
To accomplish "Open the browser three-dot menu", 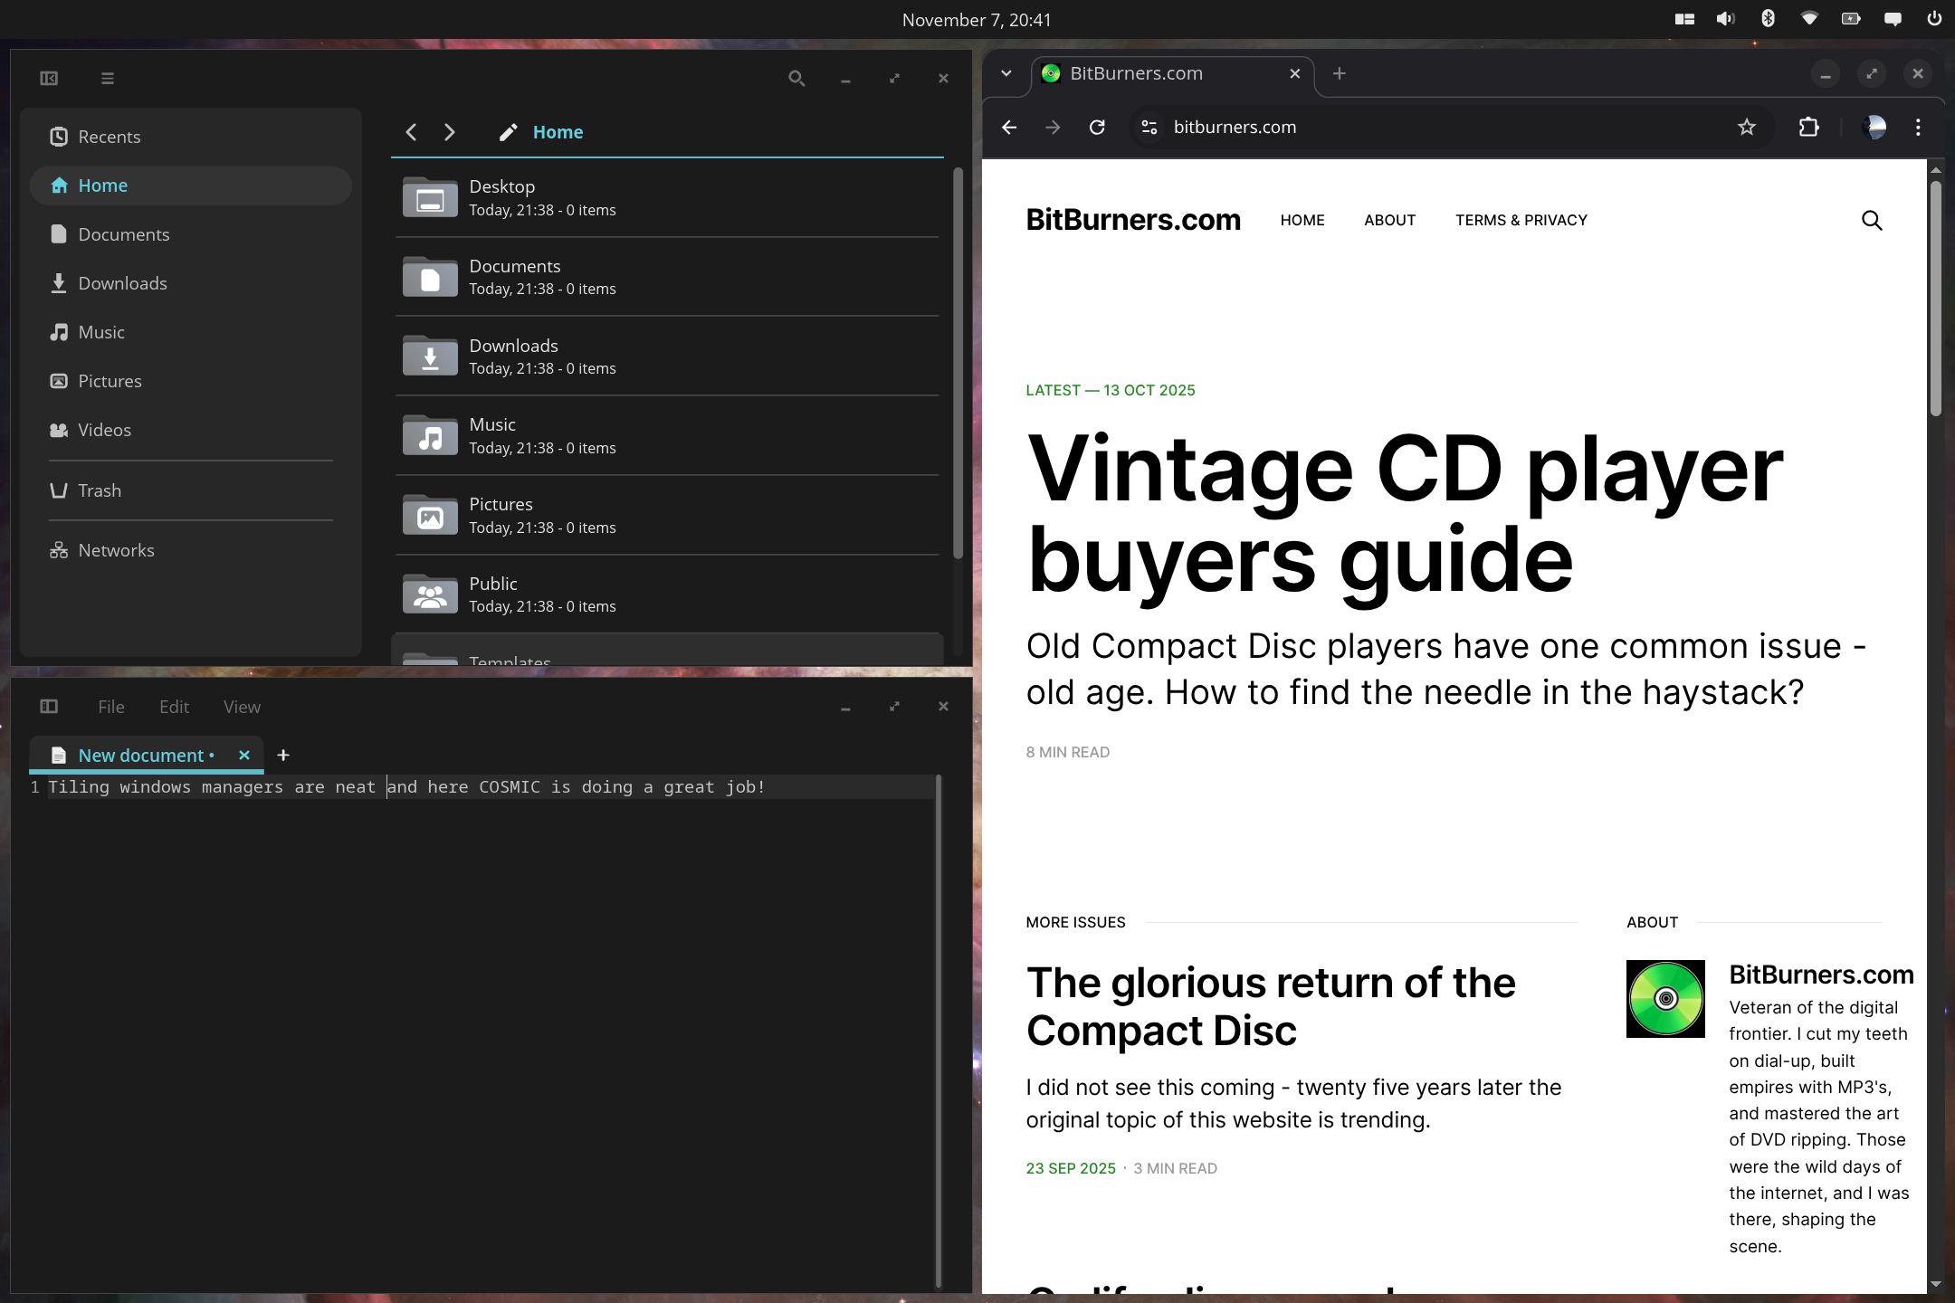I will click(1918, 128).
